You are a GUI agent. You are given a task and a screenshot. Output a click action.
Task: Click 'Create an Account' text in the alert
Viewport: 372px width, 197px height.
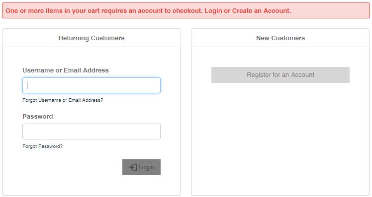tap(261, 11)
